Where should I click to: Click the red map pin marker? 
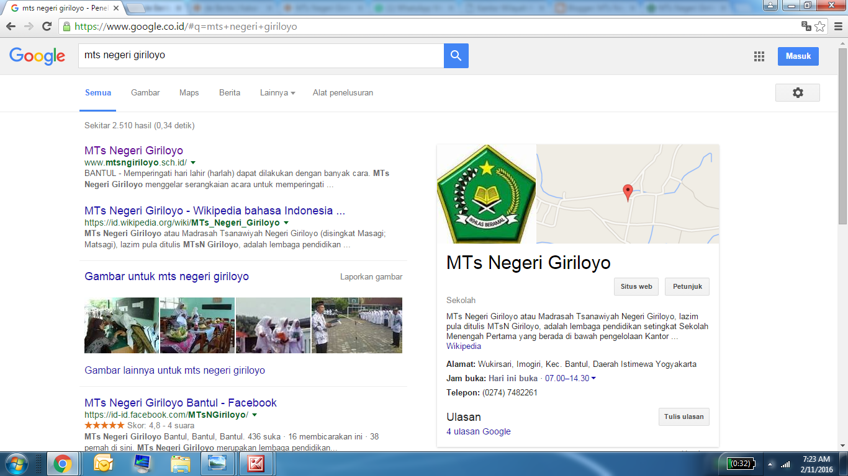(x=628, y=193)
